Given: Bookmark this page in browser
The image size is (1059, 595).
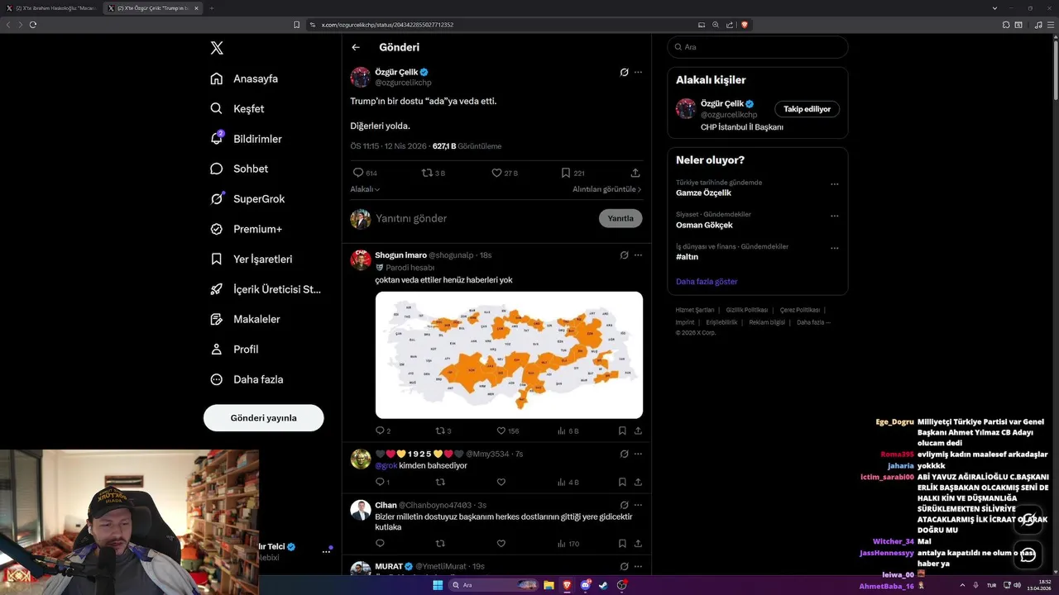Looking at the screenshot, I should point(296,25).
